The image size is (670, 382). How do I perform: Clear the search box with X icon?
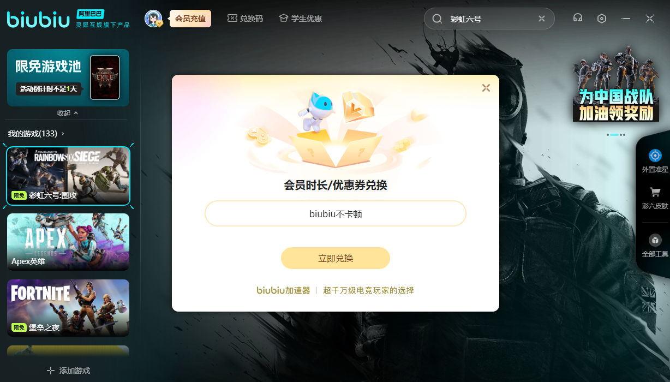(541, 19)
